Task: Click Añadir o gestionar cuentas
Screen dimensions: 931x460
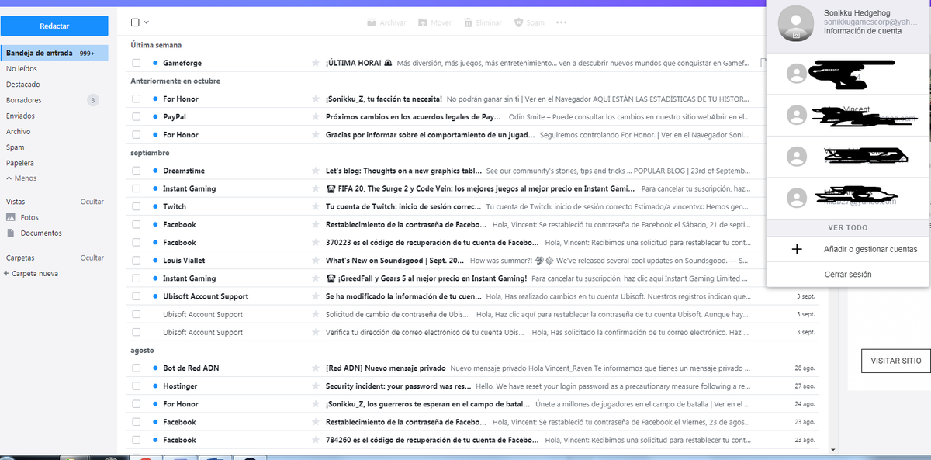Action: coord(870,250)
